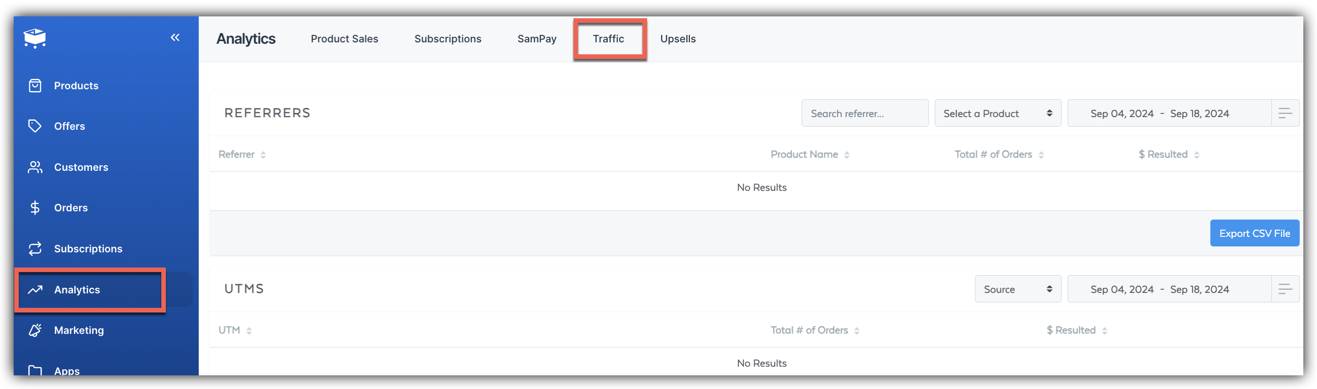Open the SamPay tab
The height and width of the screenshot is (389, 1317).
[536, 39]
